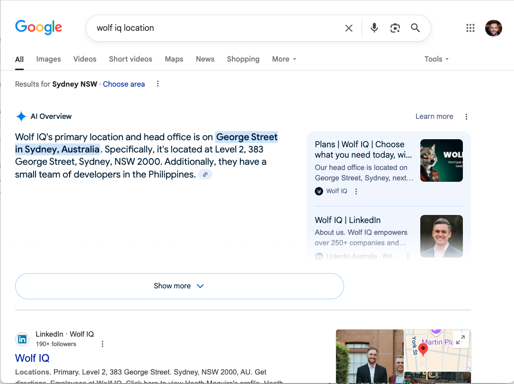Open the Plans | Wolf IQ source card

pyautogui.click(x=364, y=150)
